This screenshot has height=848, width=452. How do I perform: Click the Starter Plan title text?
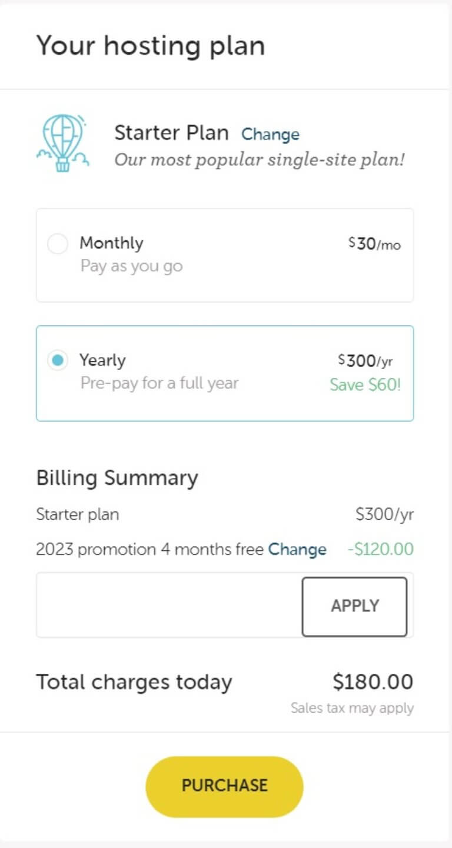[x=171, y=132]
